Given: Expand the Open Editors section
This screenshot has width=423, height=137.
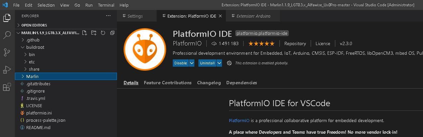Looking at the screenshot, I should [x=66, y=25].
